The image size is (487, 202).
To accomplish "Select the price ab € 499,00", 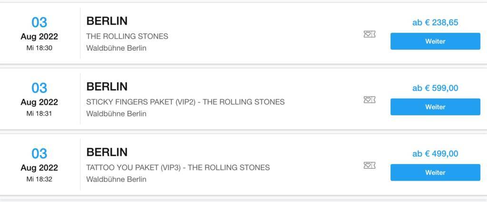I will click(435, 154).
